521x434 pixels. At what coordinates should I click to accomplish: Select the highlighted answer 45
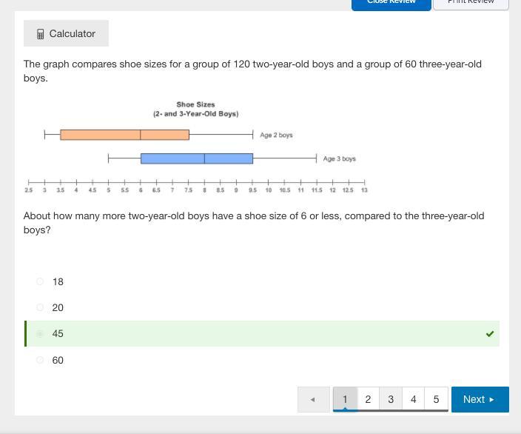[40, 334]
